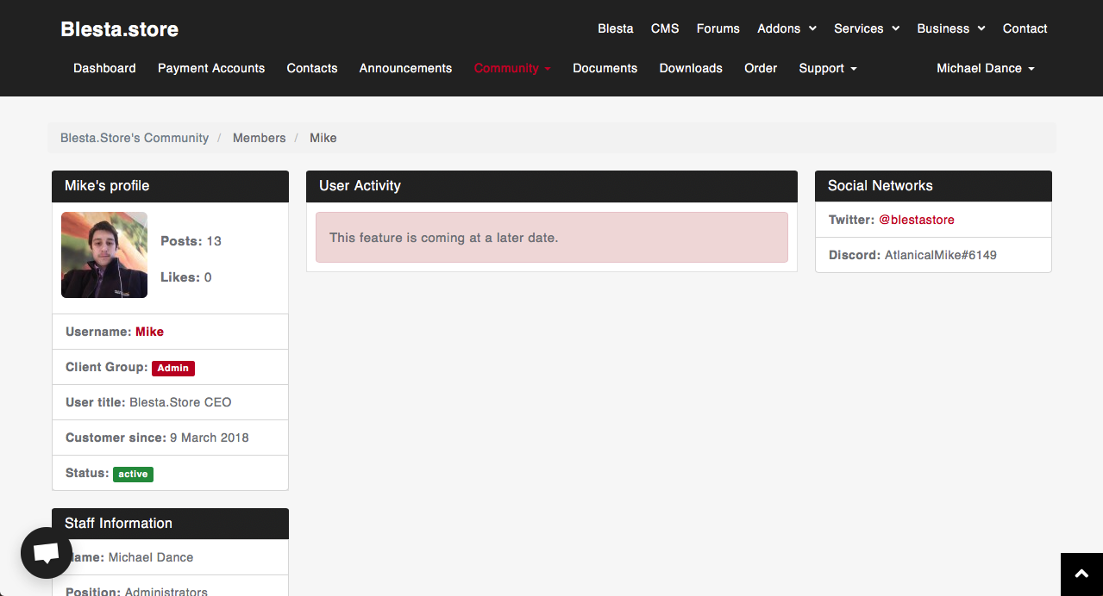Image resolution: width=1103 pixels, height=596 pixels.
Task: Click the Posts: 13 count
Action: 191,241
